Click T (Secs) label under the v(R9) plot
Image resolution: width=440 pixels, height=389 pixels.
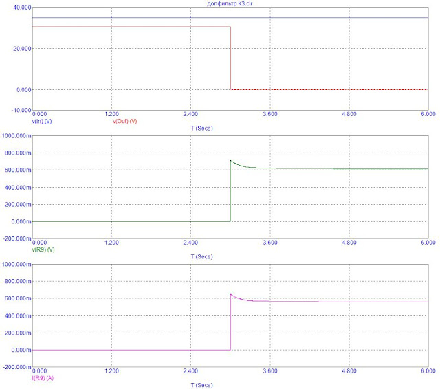201,256
